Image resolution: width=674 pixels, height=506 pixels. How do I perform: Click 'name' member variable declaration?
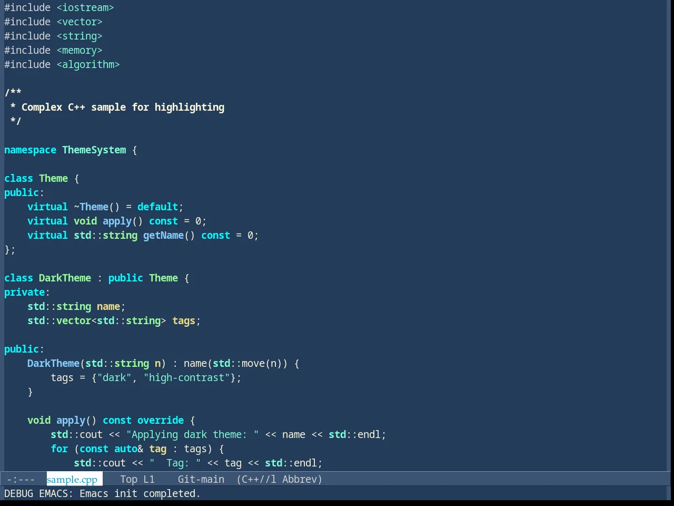(x=108, y=307)
